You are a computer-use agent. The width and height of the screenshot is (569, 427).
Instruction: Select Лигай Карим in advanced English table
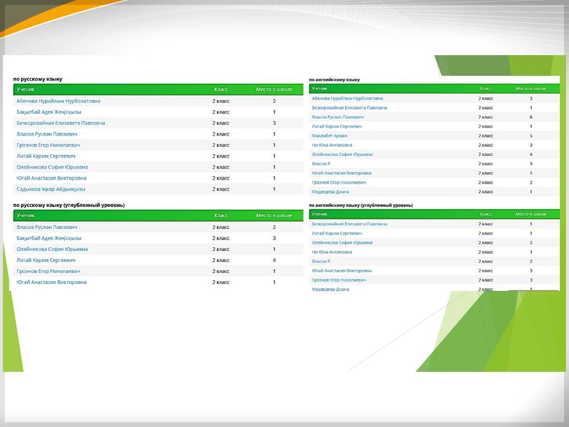(337, 234)
